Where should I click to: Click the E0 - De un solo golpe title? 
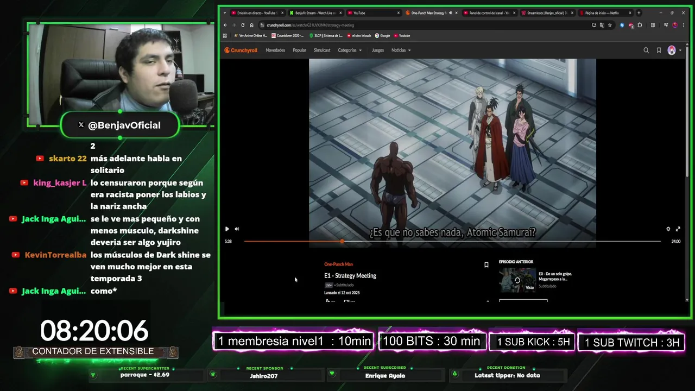click(x=555, y=276)
